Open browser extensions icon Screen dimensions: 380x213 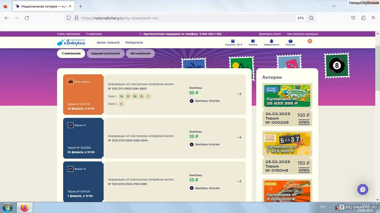coord(363,18)
